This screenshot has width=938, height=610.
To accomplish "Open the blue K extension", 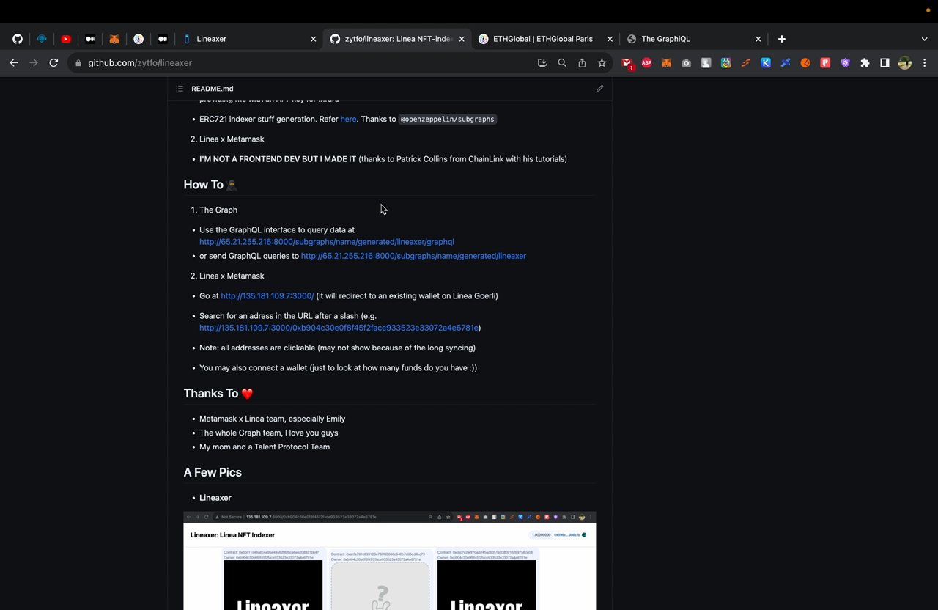I will [766, 63].
